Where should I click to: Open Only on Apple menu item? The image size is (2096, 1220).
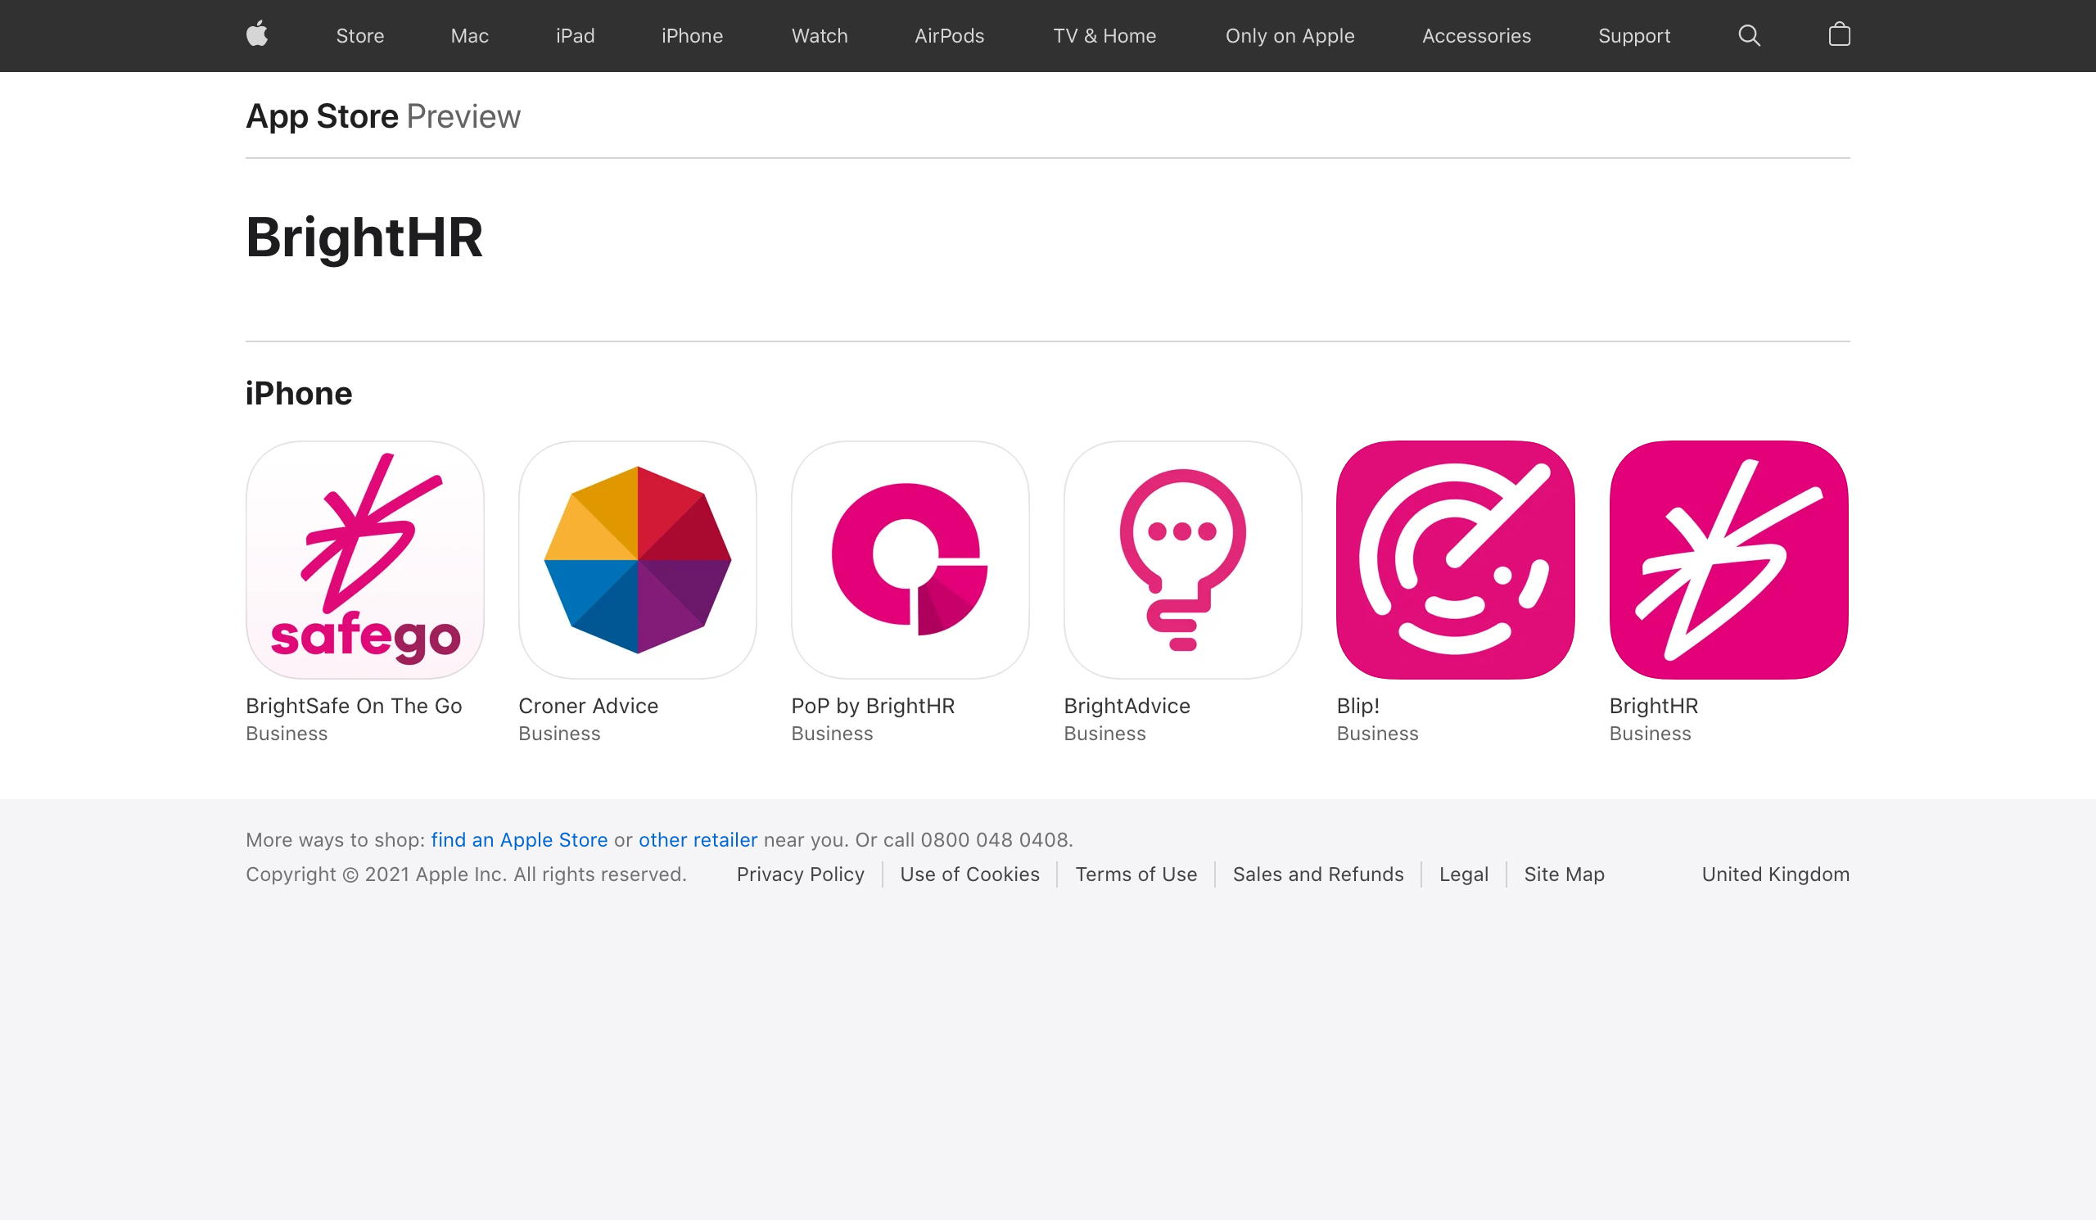1290,36
